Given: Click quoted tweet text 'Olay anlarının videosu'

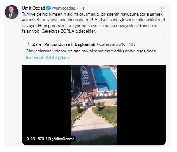Looking at the screenshot, I should point(91,51).
